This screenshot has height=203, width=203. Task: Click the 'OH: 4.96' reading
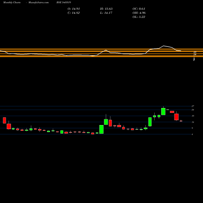139,13
